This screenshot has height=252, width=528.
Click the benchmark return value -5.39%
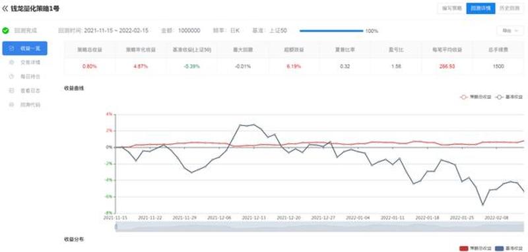pos(192,66)
